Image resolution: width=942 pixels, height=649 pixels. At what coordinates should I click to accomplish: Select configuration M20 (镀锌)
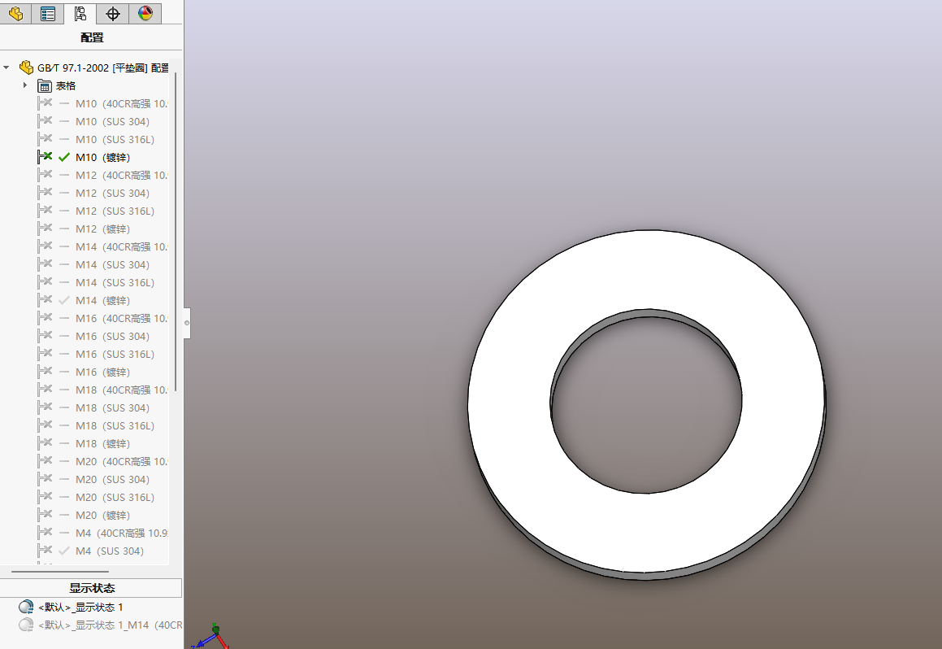point(102,515)
